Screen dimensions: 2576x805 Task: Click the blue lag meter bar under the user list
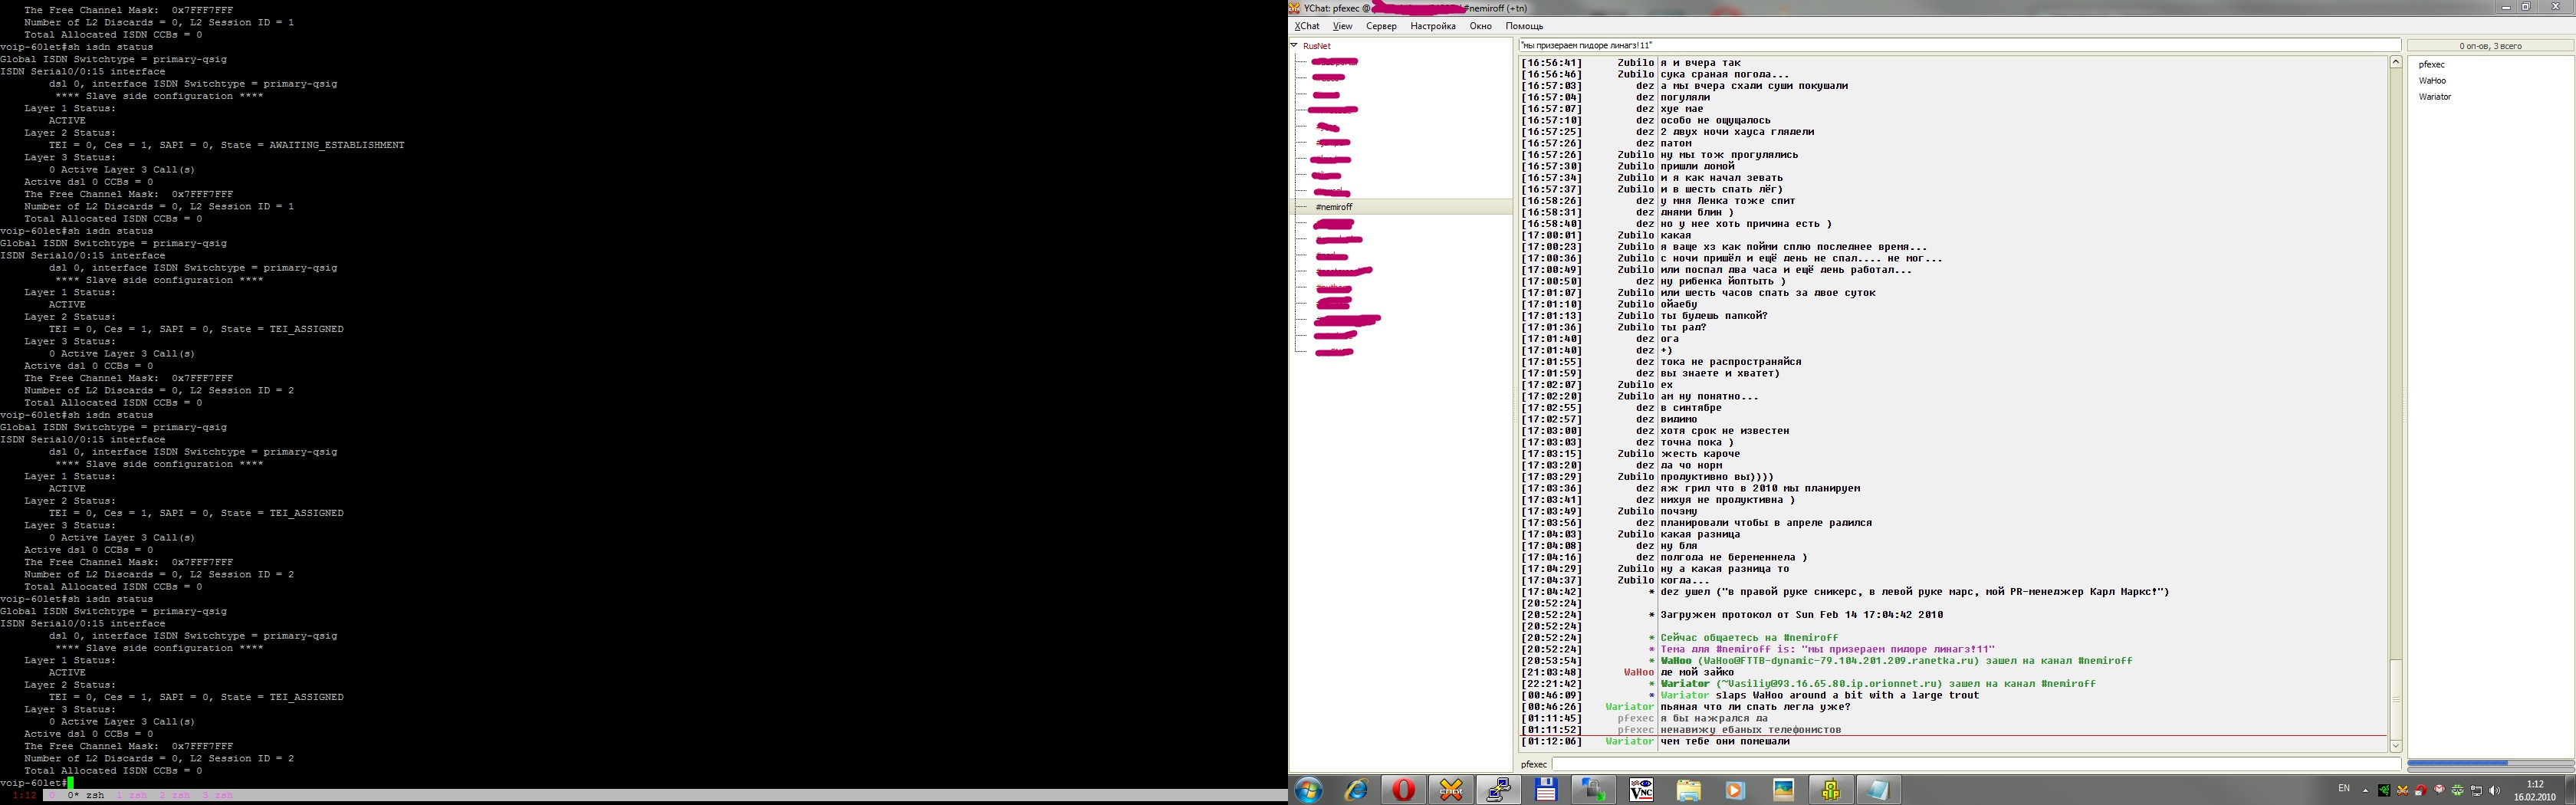[2457, 763]
